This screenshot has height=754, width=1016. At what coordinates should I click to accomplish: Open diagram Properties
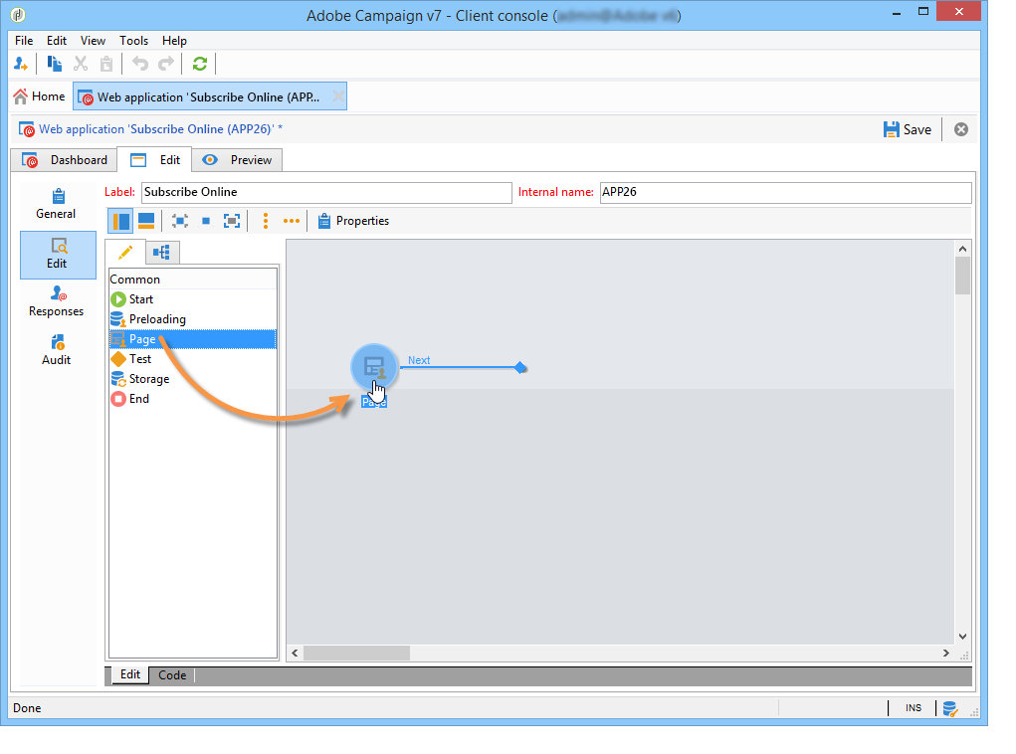tap(354, 221)
